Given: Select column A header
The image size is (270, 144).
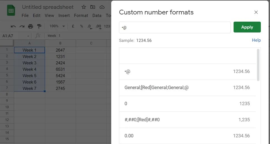Looking at the screenshot, I should (29, 43).
